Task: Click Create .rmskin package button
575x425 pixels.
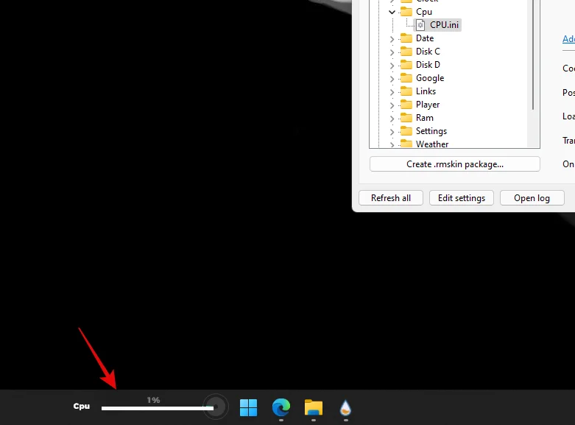Action: (455, 164)
